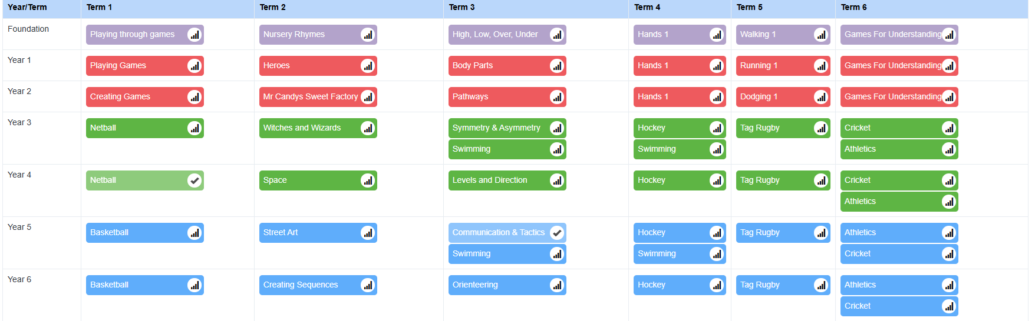The width and height of the screenshot is (1032, 321).
Task: Select the Term 3 column header
Action: 461,7
